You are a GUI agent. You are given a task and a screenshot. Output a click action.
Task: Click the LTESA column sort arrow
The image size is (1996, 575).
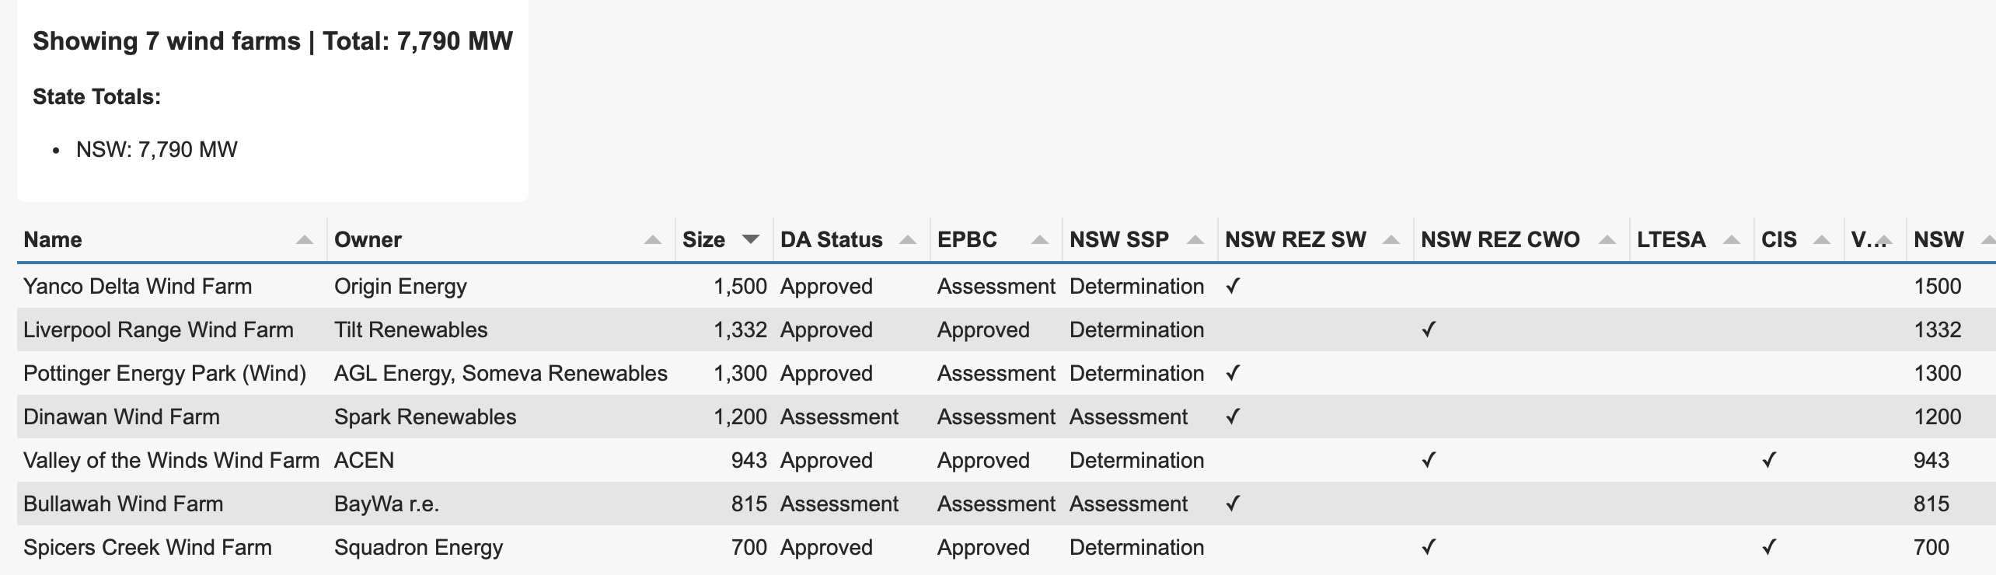click(x=1732, y=240)
